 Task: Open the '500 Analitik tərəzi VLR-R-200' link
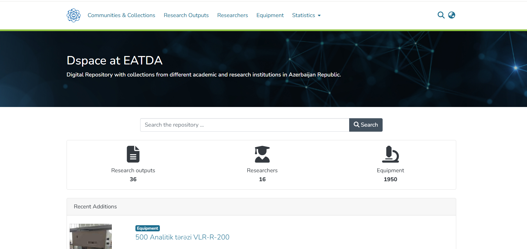[182, 237]
